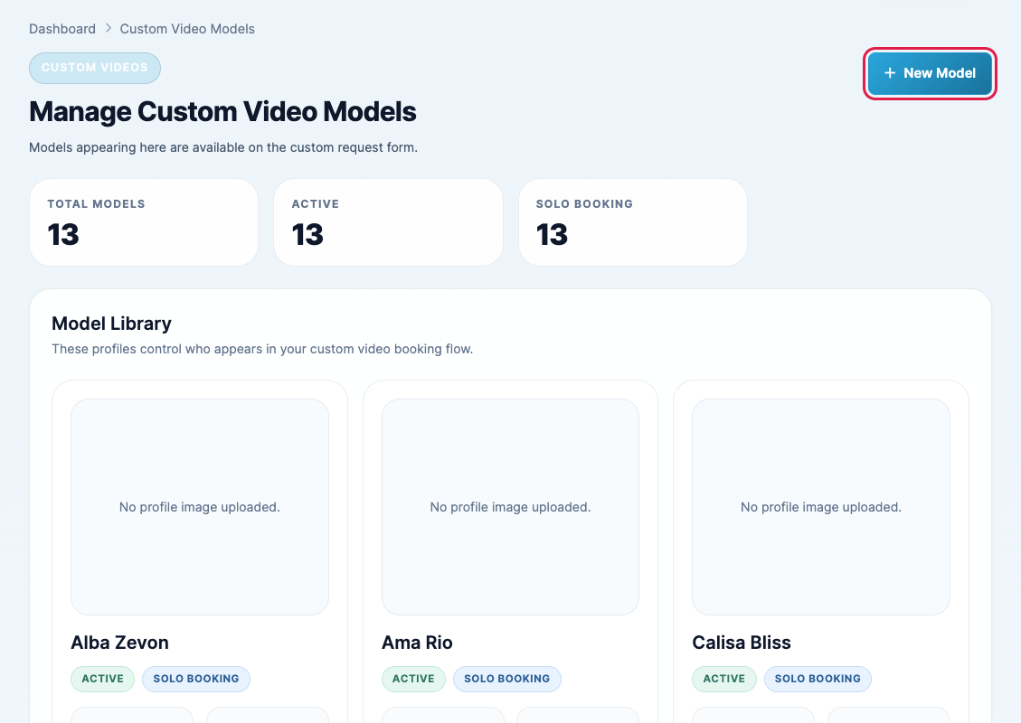Click the Custom Video Models breadcrumb

(187, 29)
